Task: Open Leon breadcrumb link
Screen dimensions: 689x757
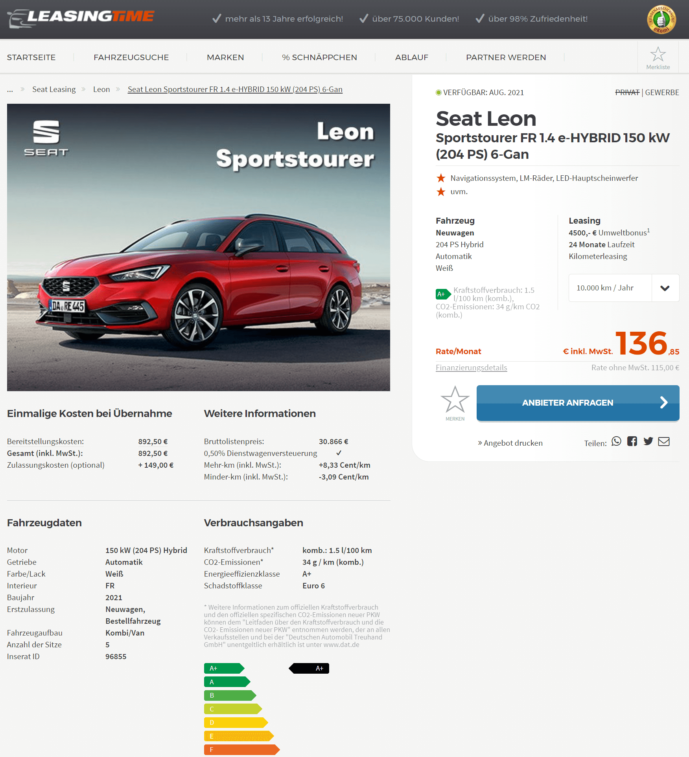Action: point(101,89)
